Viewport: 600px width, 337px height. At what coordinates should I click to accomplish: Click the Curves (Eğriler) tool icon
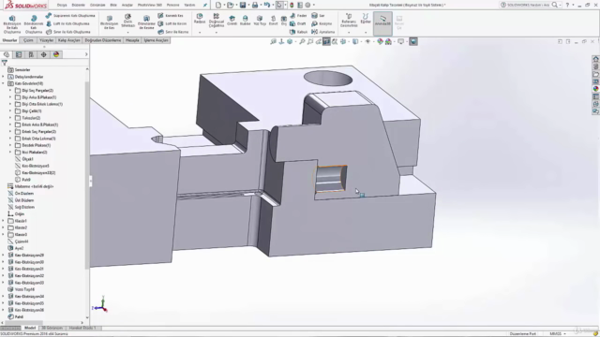click(366, 17)
